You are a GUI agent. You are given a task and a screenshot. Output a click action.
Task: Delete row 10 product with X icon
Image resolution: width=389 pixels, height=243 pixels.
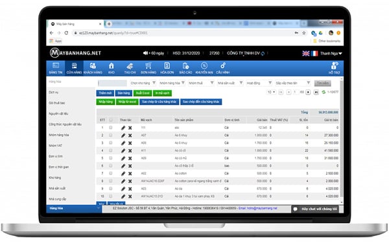tap(130, 196)
